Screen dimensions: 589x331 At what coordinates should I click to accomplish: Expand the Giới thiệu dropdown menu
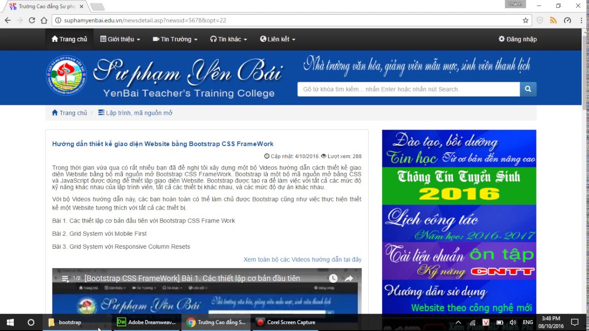(120, 39)
